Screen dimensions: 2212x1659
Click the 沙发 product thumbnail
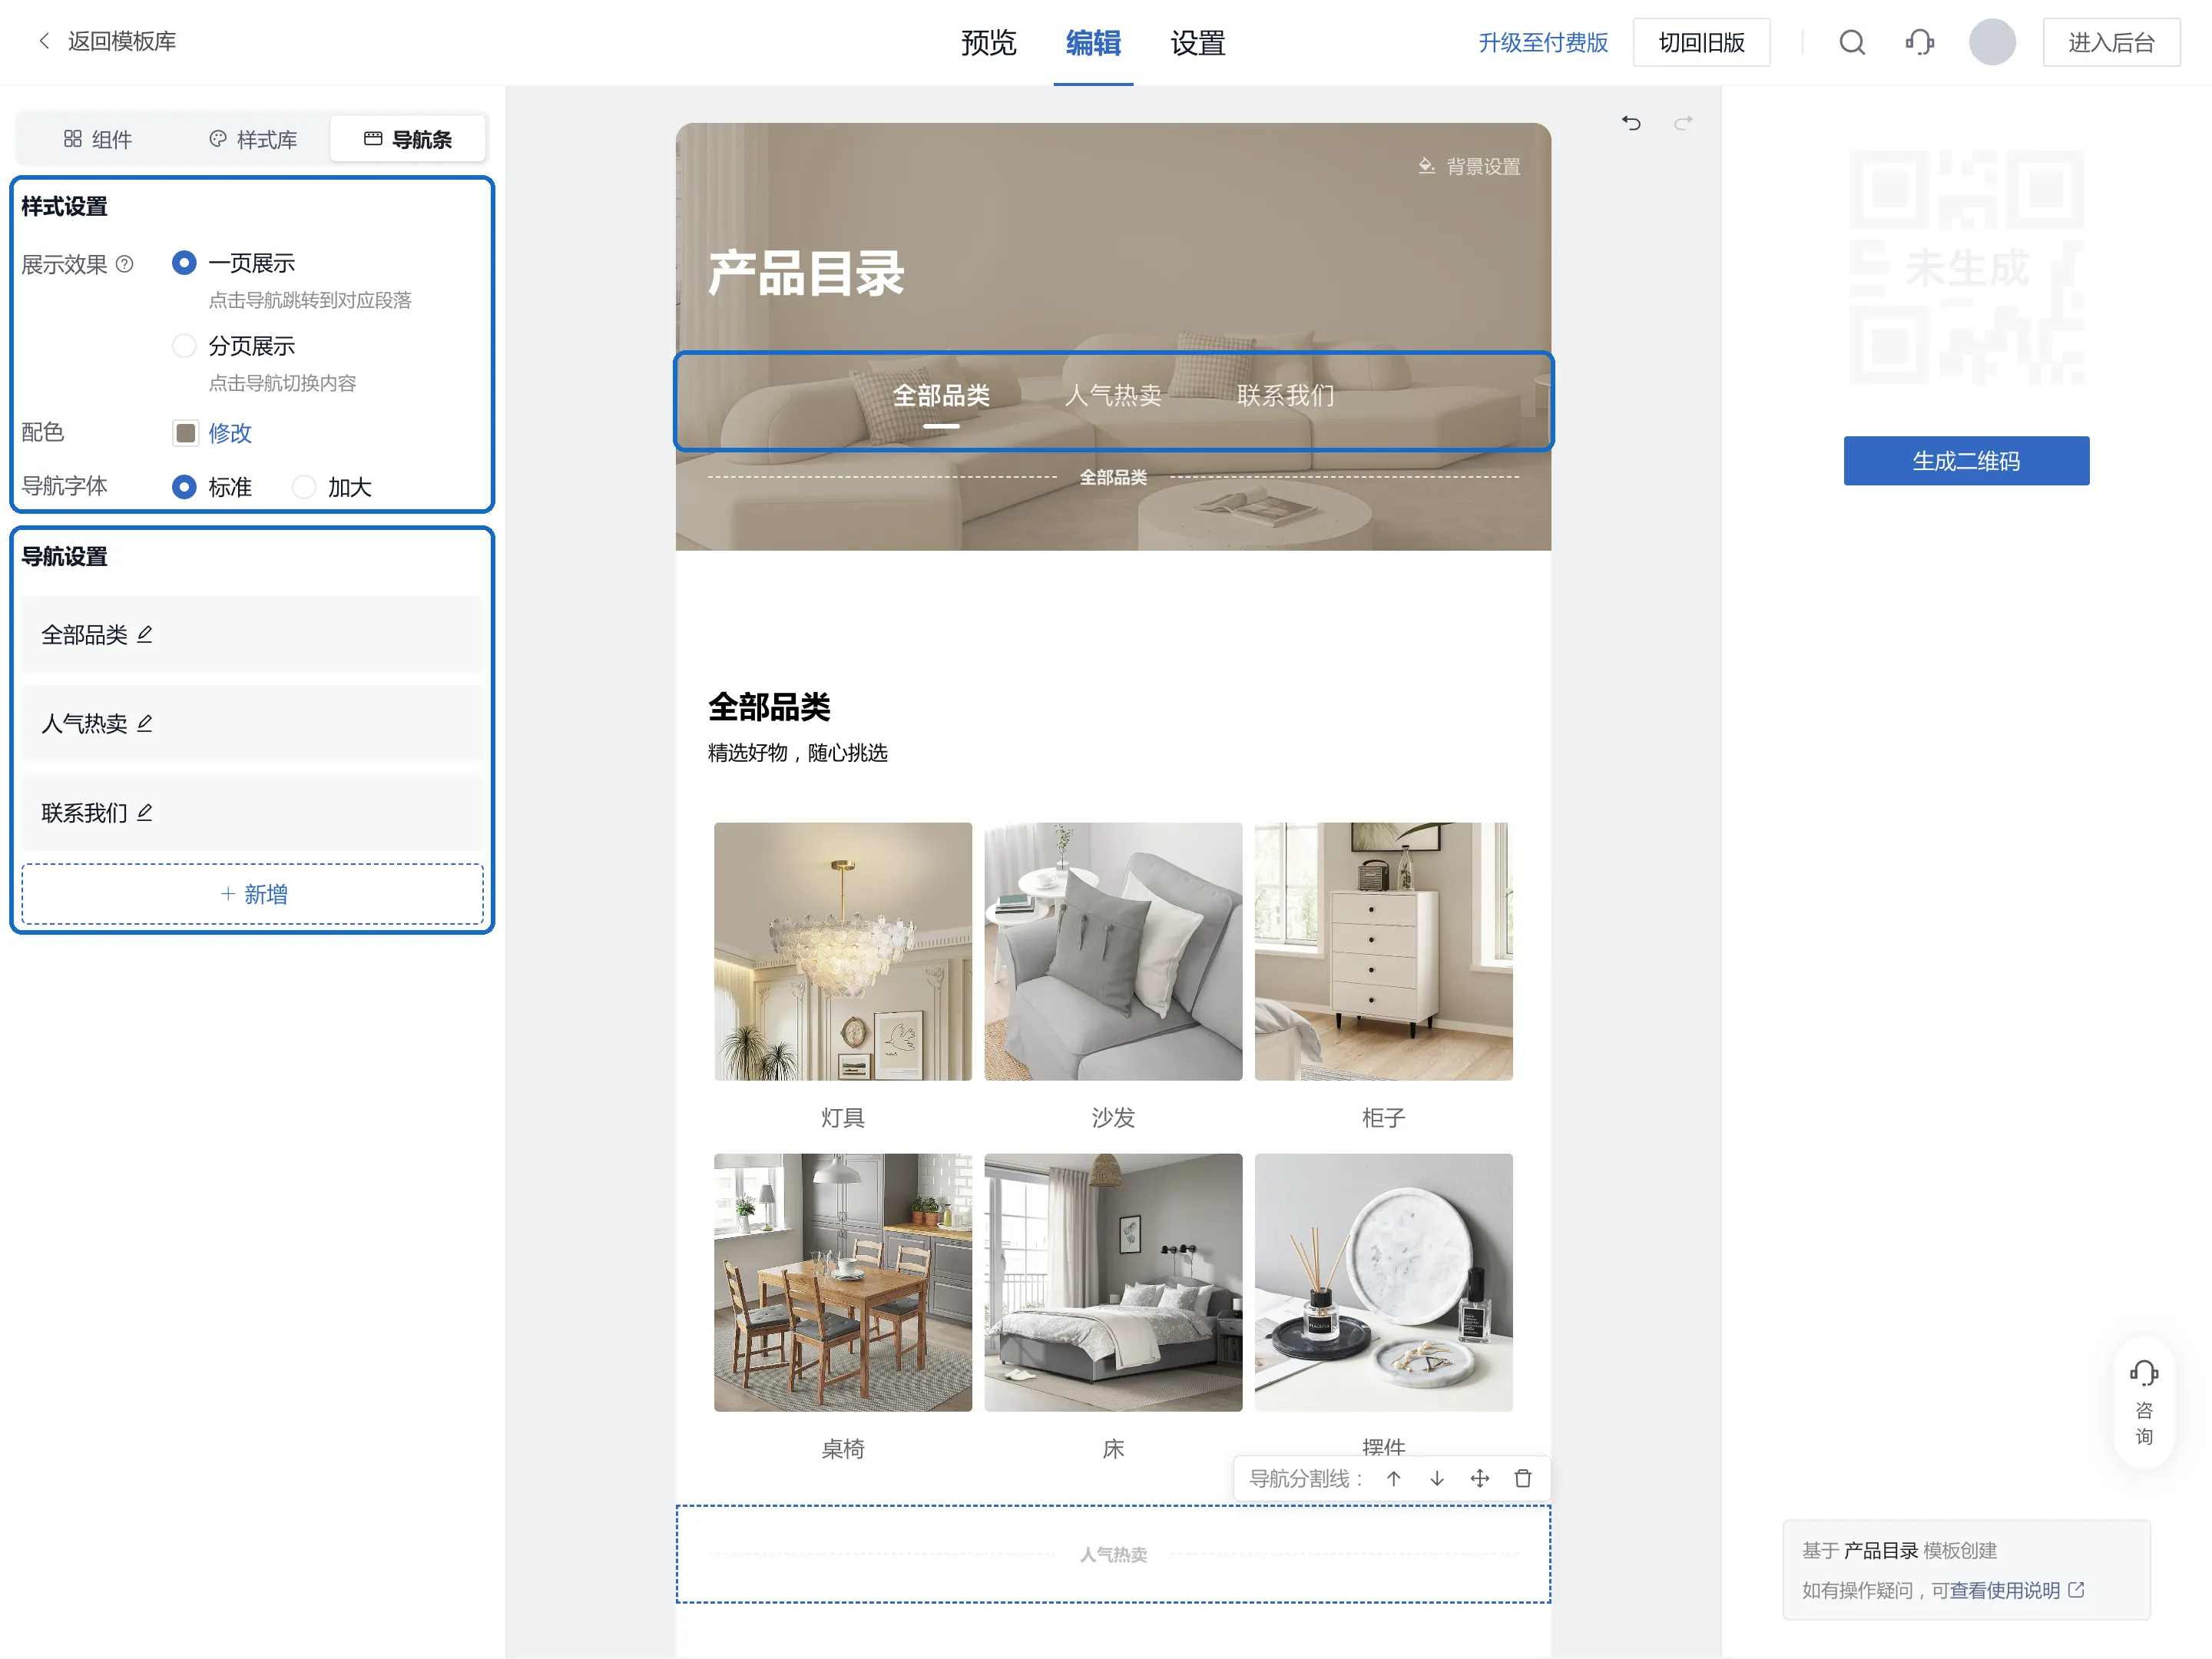1113,951
